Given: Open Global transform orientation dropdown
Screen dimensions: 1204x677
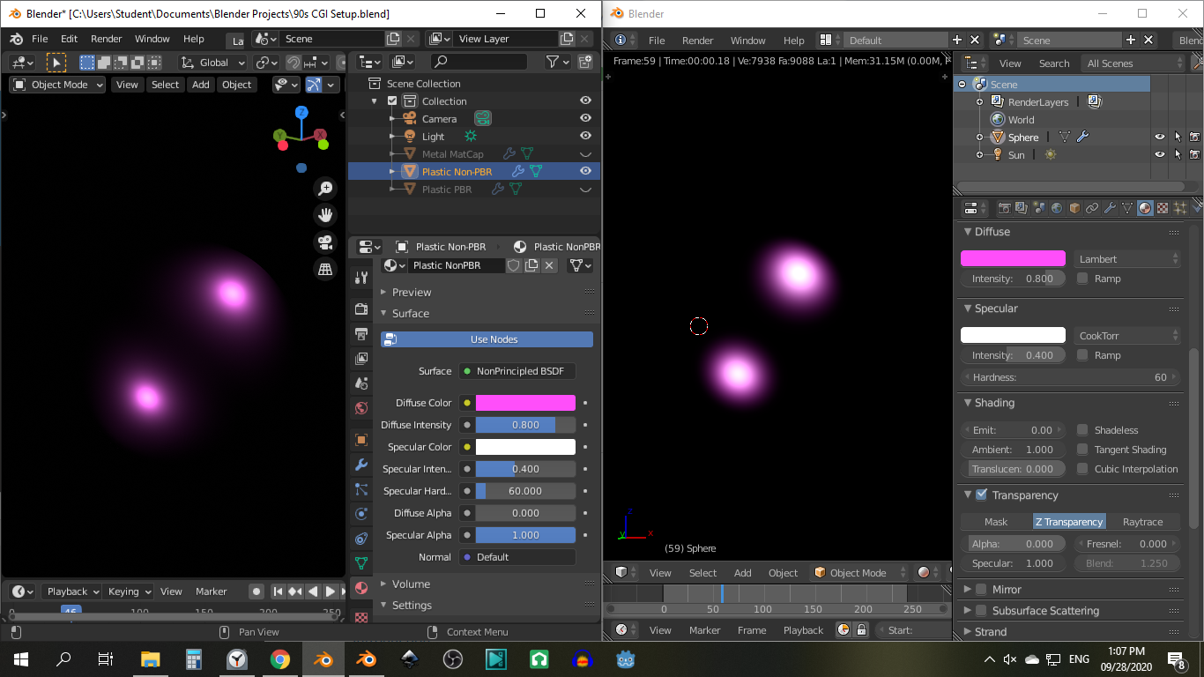Looking at the screenshot, I should pyautogui.click(x=212, y=63).
